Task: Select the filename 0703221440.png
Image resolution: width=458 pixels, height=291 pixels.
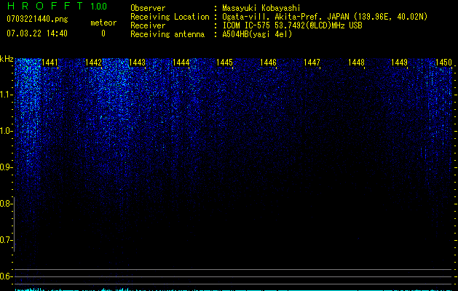Action: pyautogui.click(x=37, y=19)
